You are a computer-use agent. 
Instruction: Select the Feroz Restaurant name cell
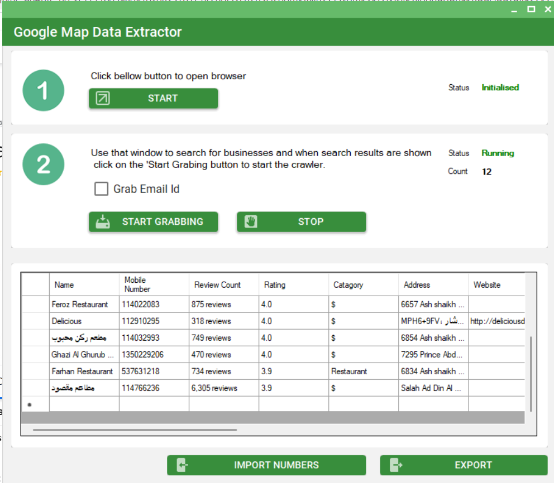84,304
